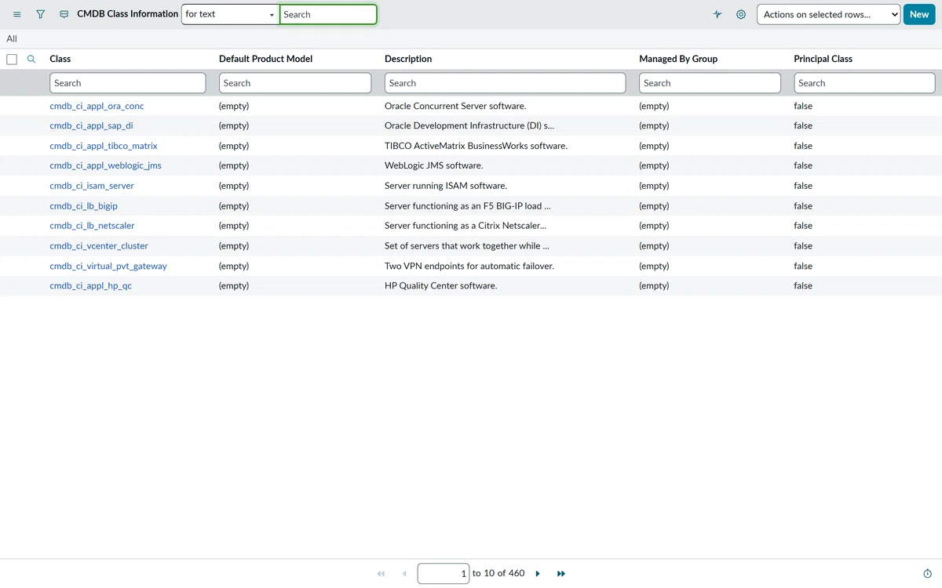The width and height of the screenshot is (942, 588).
Task: Open cmdb_ci_appl_weblogic_jms record
Action: (x=105, y=165)
